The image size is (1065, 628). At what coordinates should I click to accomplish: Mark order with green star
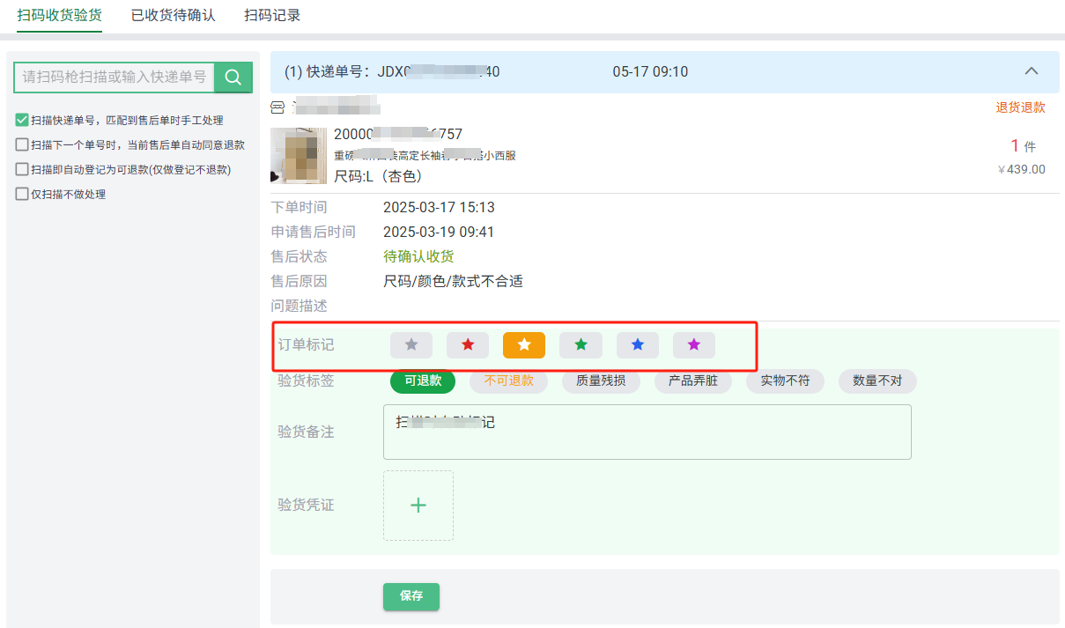click(581, 345)
